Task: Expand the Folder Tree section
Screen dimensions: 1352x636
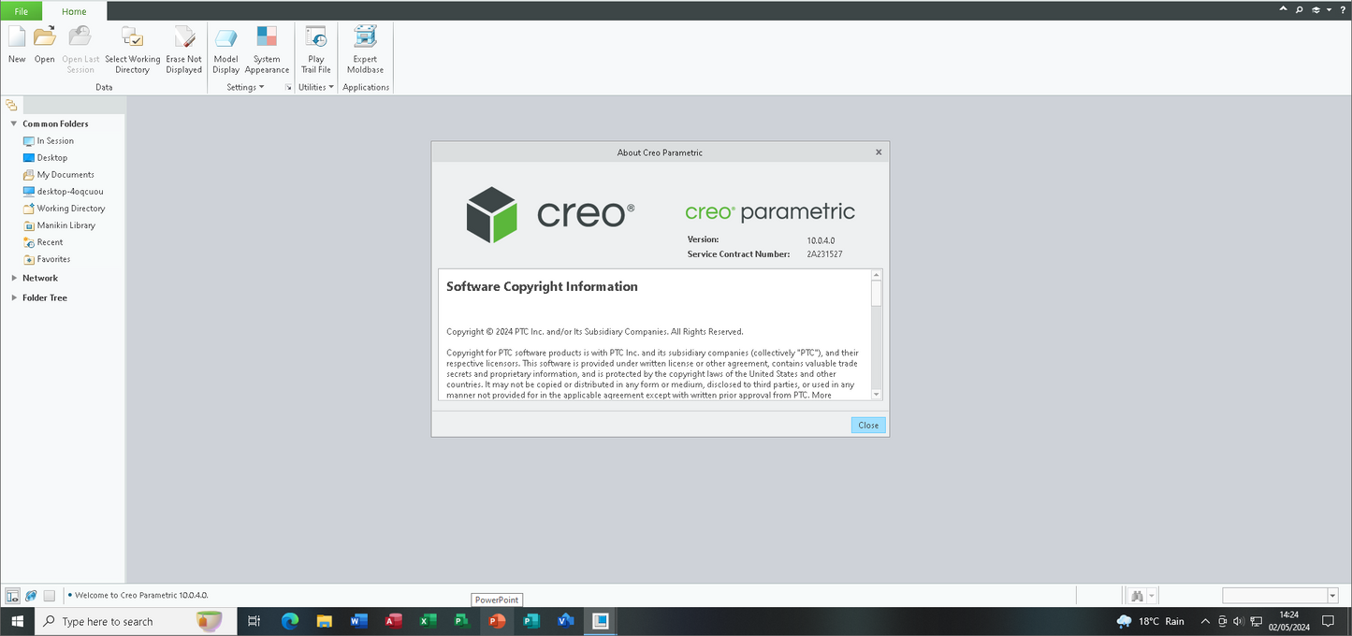Action: coord(14,297)
